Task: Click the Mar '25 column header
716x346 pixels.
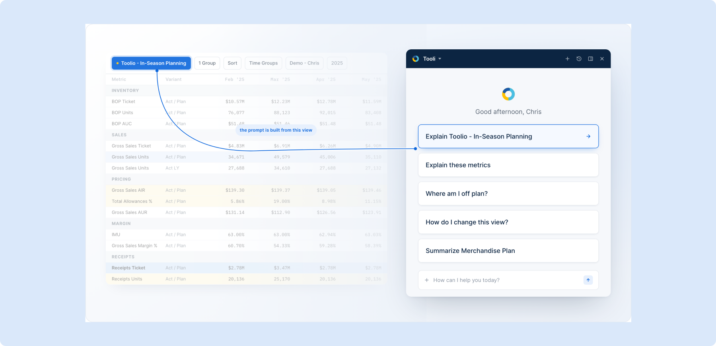Action: (x=280, y=80)
